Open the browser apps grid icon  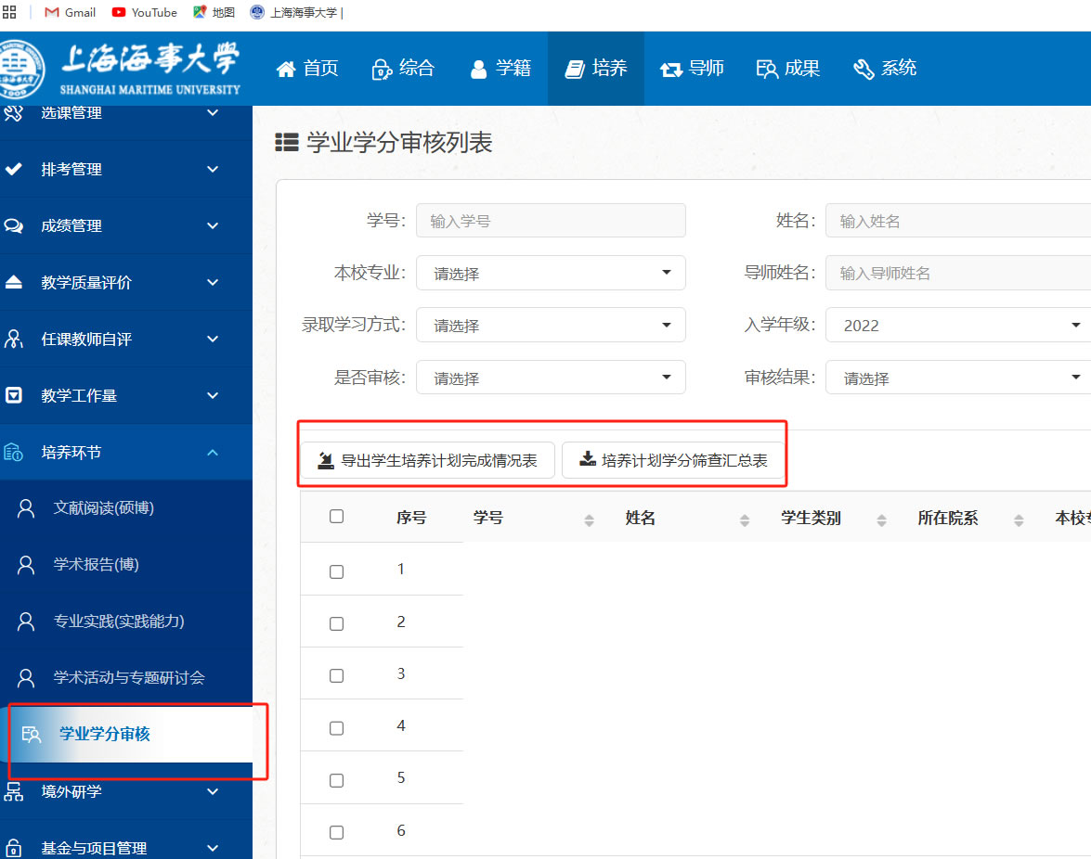(9, 12)
